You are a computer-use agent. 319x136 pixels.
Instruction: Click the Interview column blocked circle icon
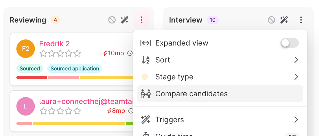pos(271,20)
